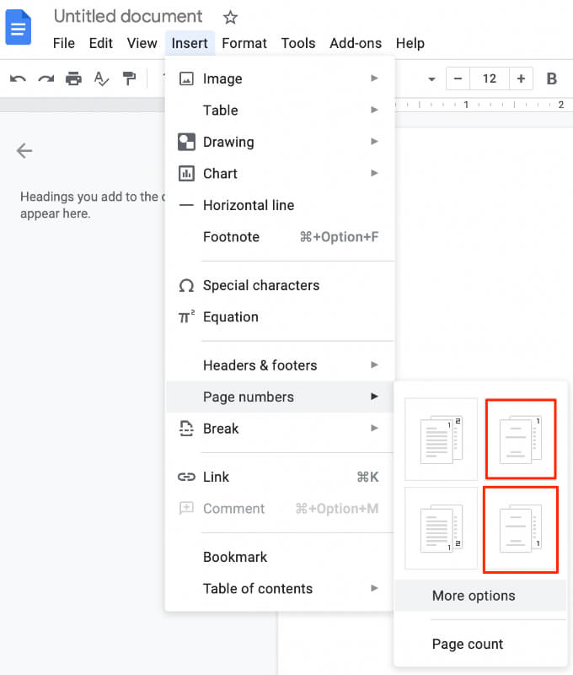This screenshot has height=675, width=573.
Task: Select the paint format roller icon
Action: pos(129,79)
